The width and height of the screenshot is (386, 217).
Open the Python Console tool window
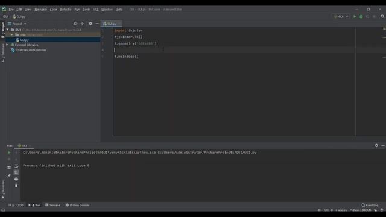[78, 205]
